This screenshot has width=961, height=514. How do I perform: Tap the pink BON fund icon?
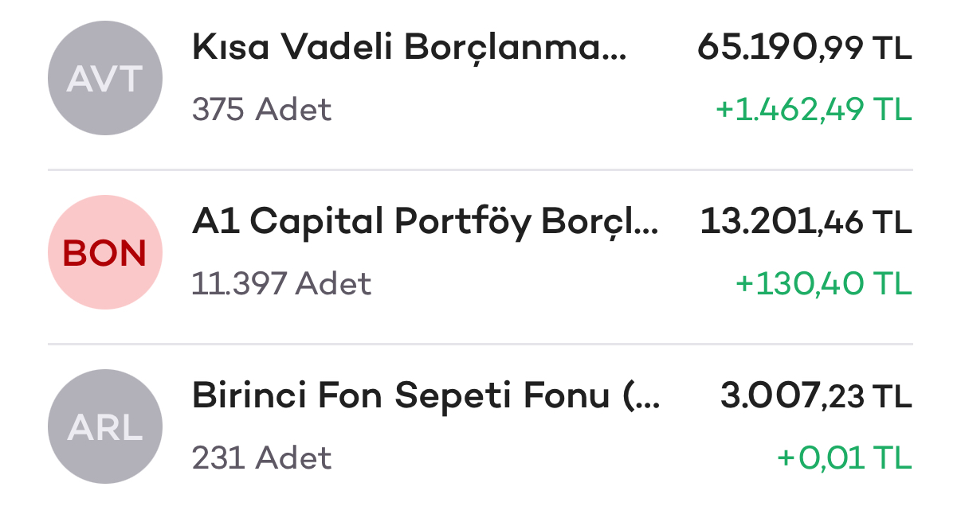(x=105, y=253)
